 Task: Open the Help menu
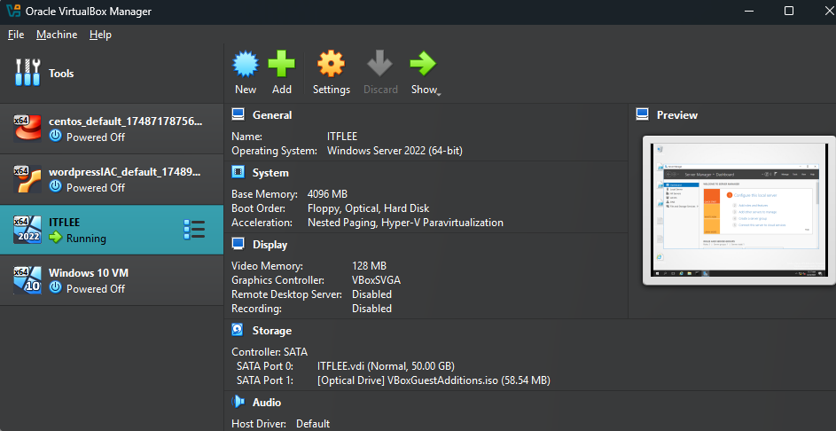(100, 35)
